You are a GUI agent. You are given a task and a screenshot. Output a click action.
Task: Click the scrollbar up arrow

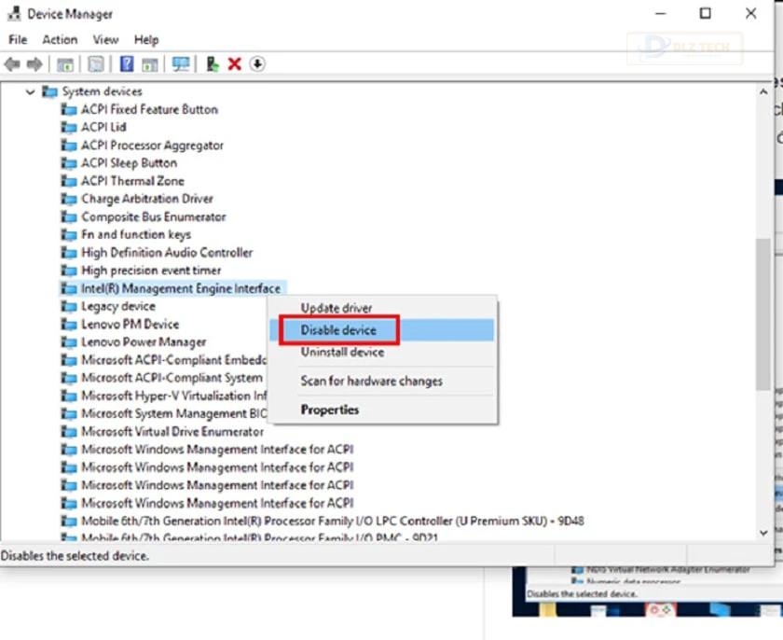point(763,92)
